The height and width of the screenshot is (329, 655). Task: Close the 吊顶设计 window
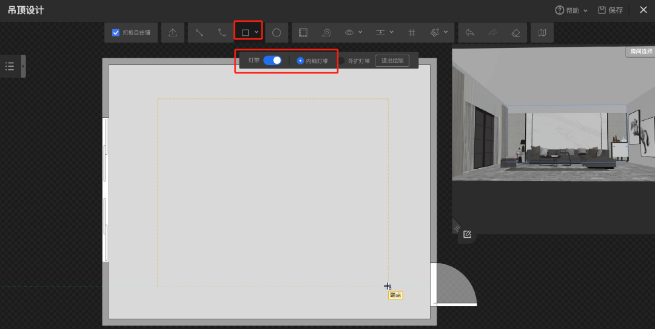tap(643, 10)
